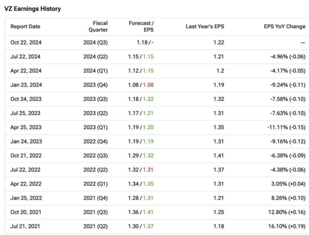Click report date 'Jul 21, 2021'

(x=25, y=226)
